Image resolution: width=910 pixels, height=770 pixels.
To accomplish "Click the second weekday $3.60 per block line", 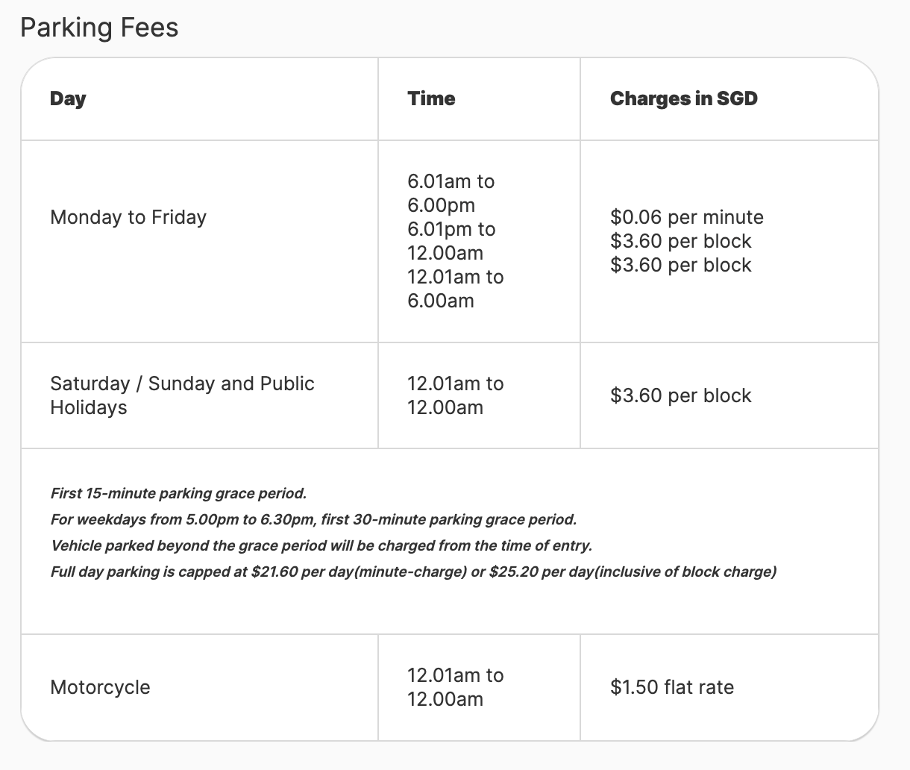I will (x=681, y=241).
